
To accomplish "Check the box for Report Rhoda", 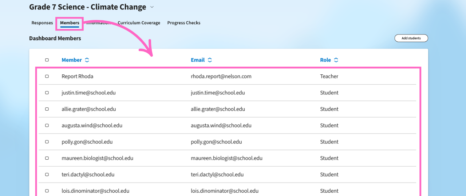I will tap(47, 76).
